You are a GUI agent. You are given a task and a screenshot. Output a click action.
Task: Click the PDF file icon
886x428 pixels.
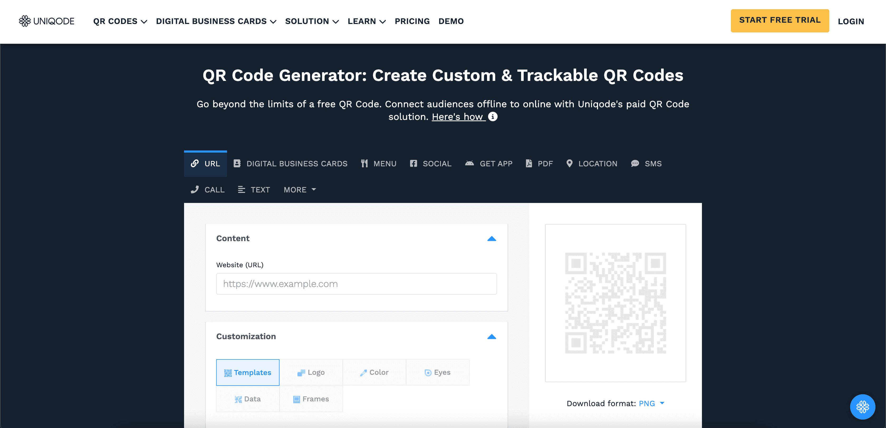tap(529, 163)
